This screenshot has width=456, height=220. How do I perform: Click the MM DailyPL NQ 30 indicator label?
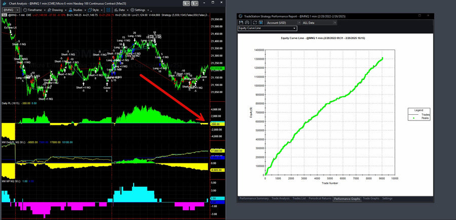pyautogui.click(x=14, y=142)
